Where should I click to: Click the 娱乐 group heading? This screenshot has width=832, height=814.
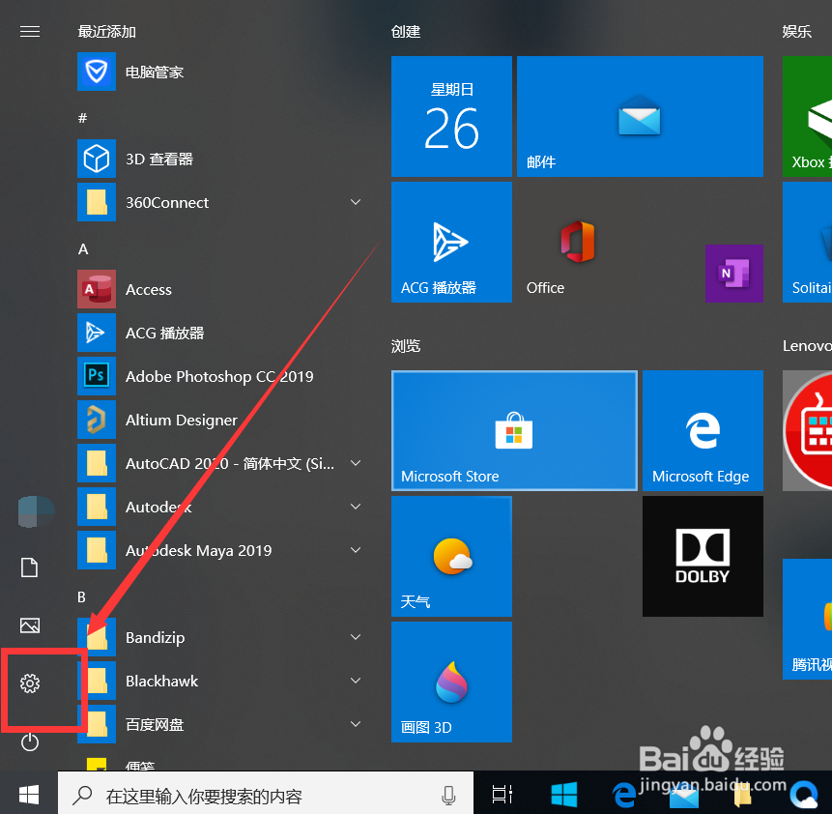click(x=797, y=32)
